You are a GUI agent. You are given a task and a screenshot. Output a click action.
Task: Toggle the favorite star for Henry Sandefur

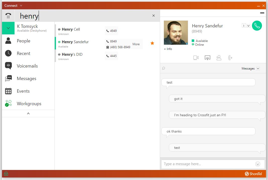coord(152,43)
